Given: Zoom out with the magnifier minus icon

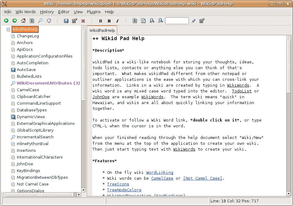Looking at the screenshot, I should point(160,21).
